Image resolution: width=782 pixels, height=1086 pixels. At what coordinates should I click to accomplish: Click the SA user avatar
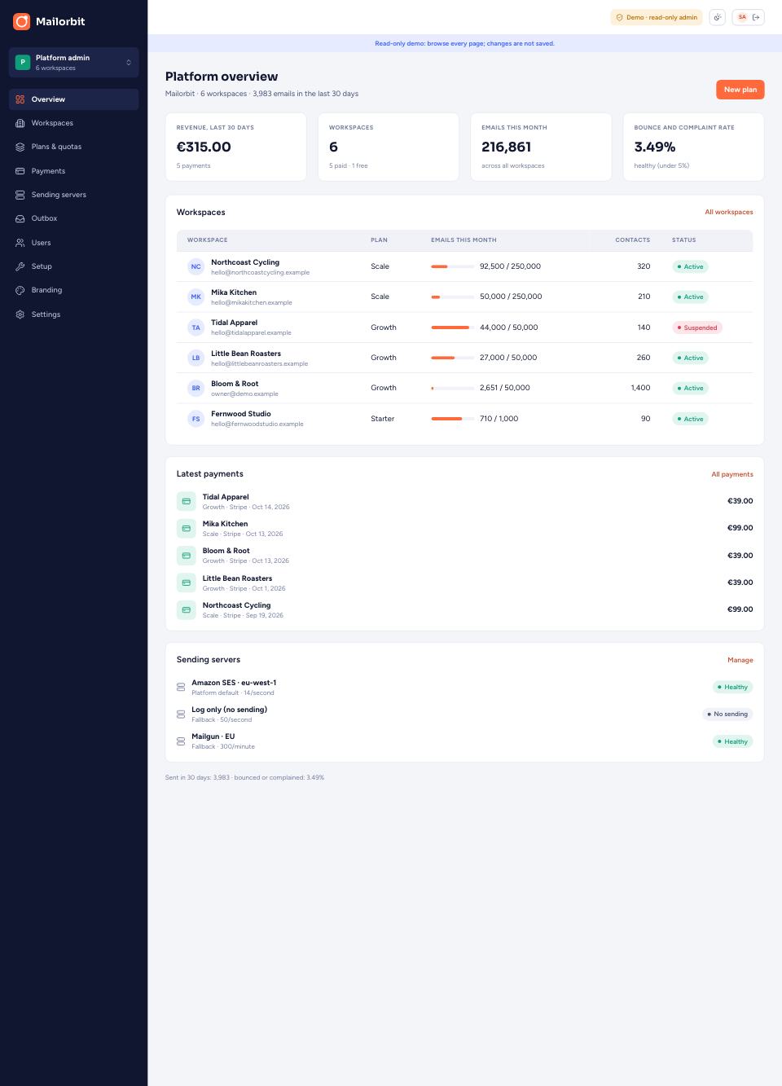click(x=742, y=17)
